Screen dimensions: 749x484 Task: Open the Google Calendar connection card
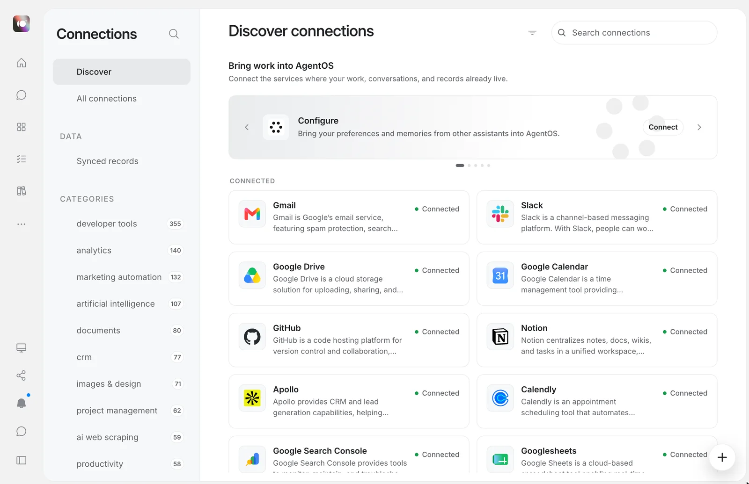tap(597, 279)
